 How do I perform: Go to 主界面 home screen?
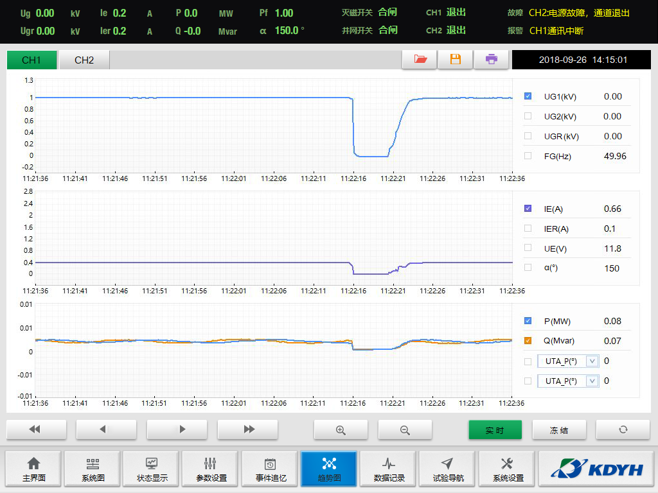click(33, 469)
